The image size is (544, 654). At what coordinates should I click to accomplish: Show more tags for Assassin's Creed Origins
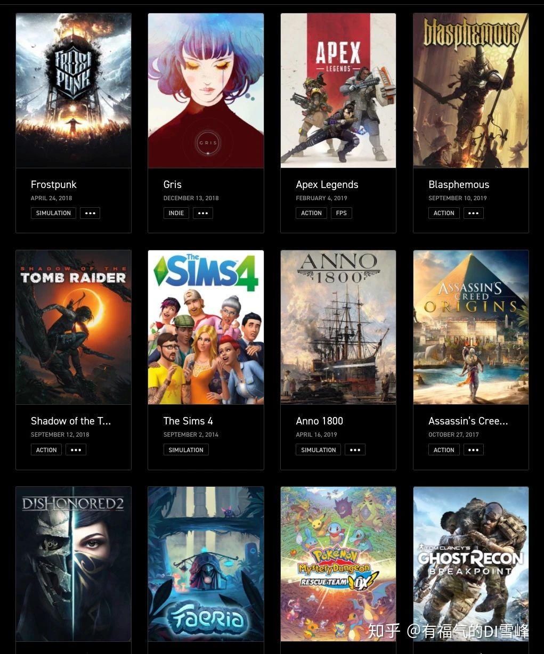tap(473, 450)
